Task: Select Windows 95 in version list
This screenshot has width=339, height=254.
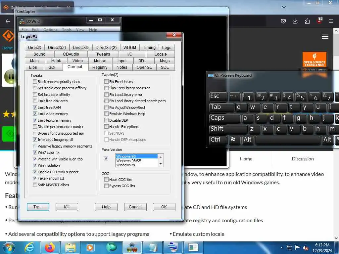Action: pos(137,156)
